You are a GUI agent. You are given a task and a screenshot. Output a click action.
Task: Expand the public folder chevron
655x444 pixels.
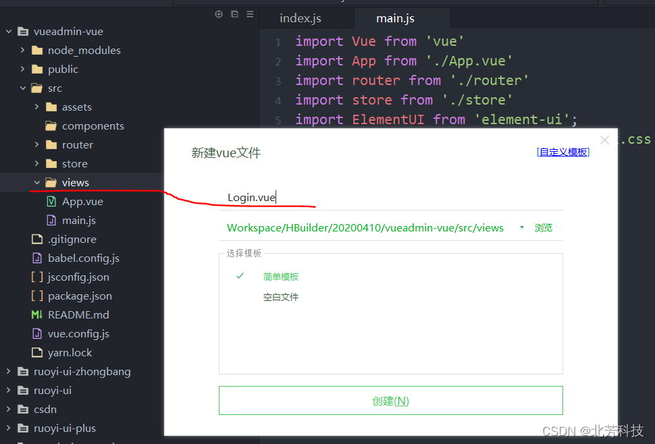[22, 69]
